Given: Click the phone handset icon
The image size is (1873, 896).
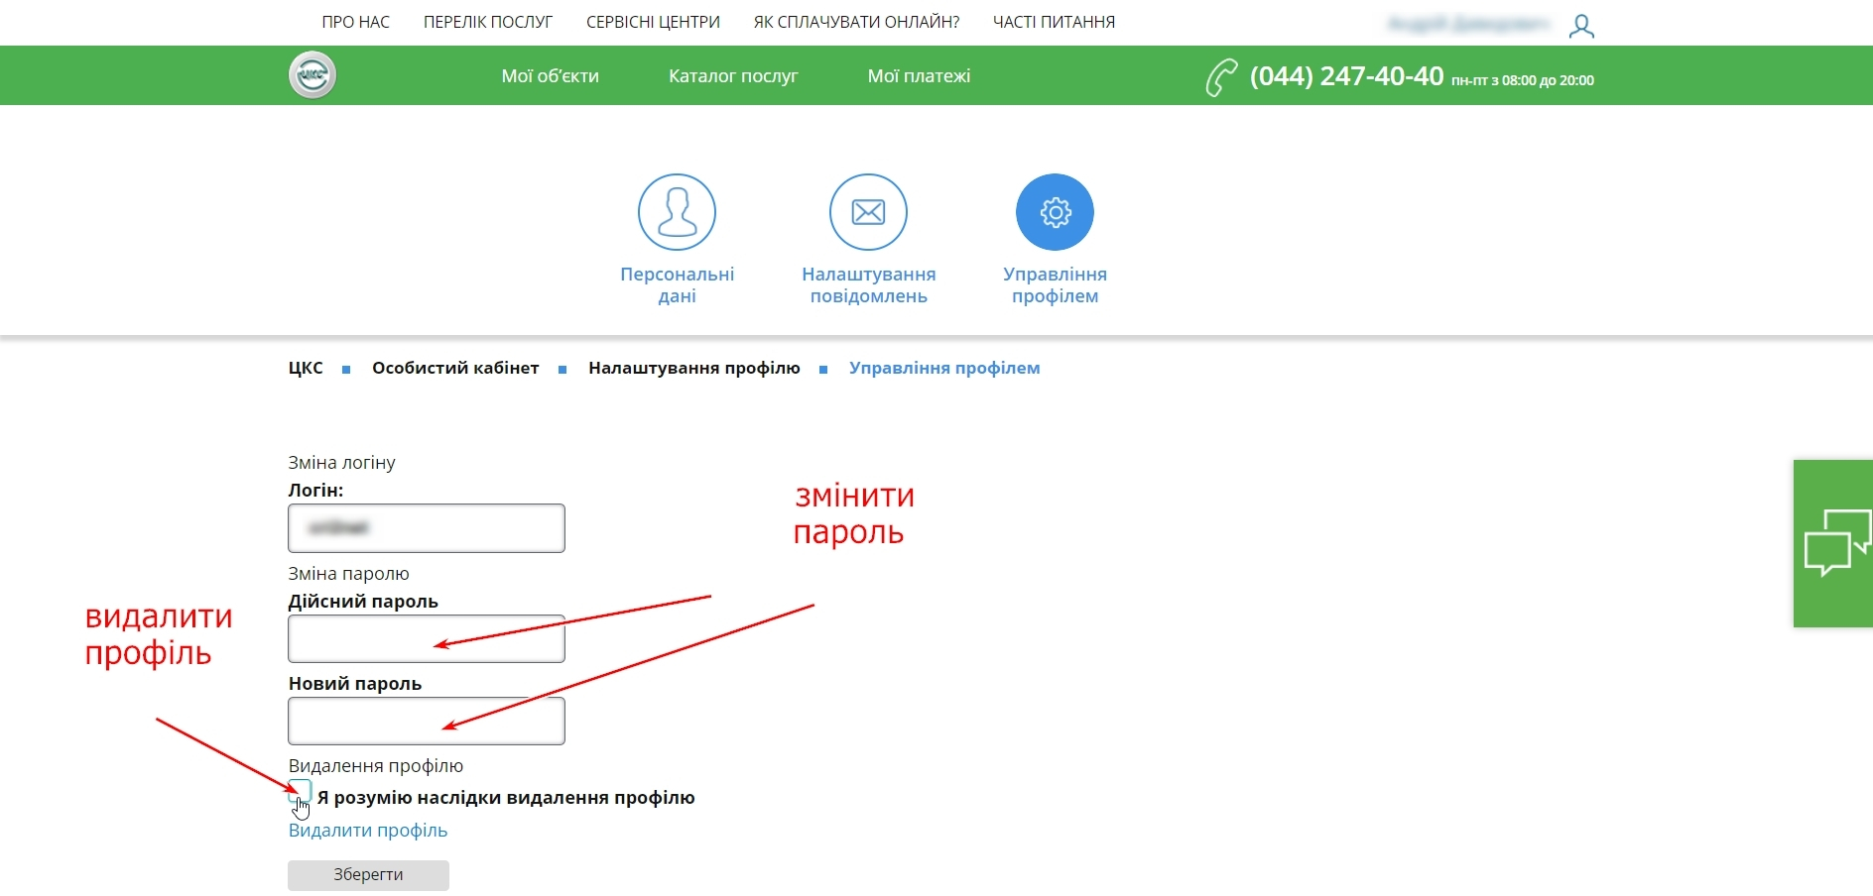Looking at the screenshot, I should point(1221,77).
